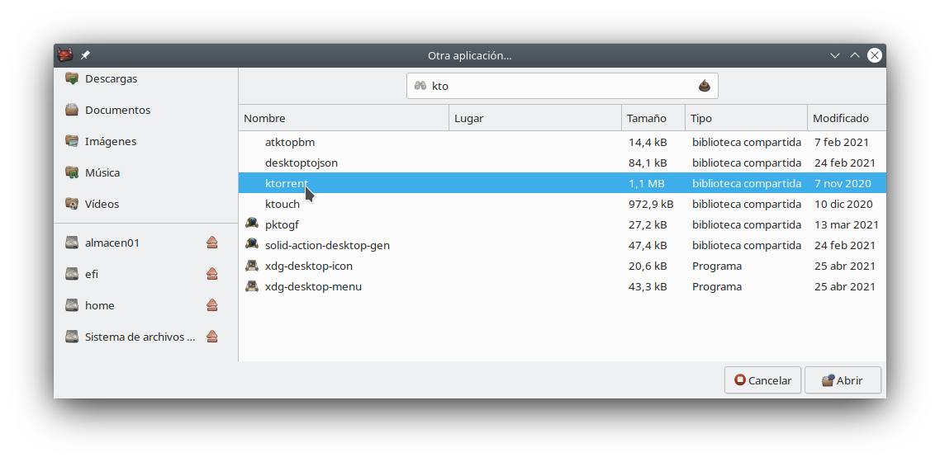
Task: Sort by the Modificado column header
Action: [844, 118]
